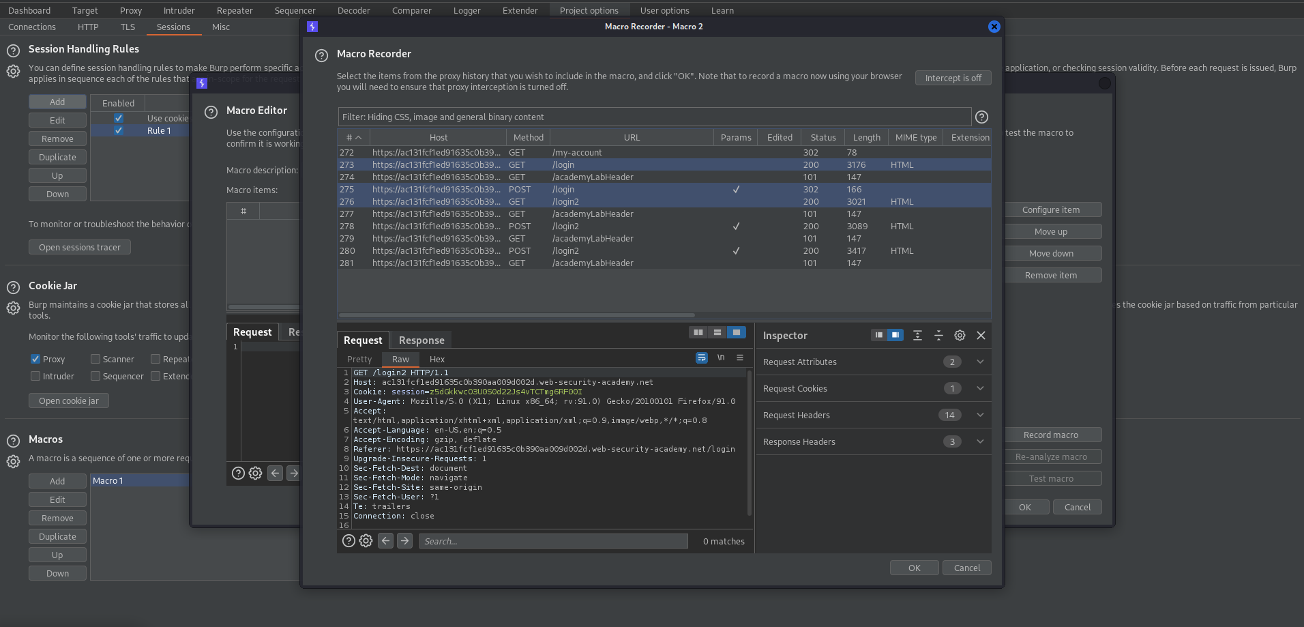The image size is (1304, 627).
Task: Click Macro Editor previous match arrow
Action: pos(275,473)
